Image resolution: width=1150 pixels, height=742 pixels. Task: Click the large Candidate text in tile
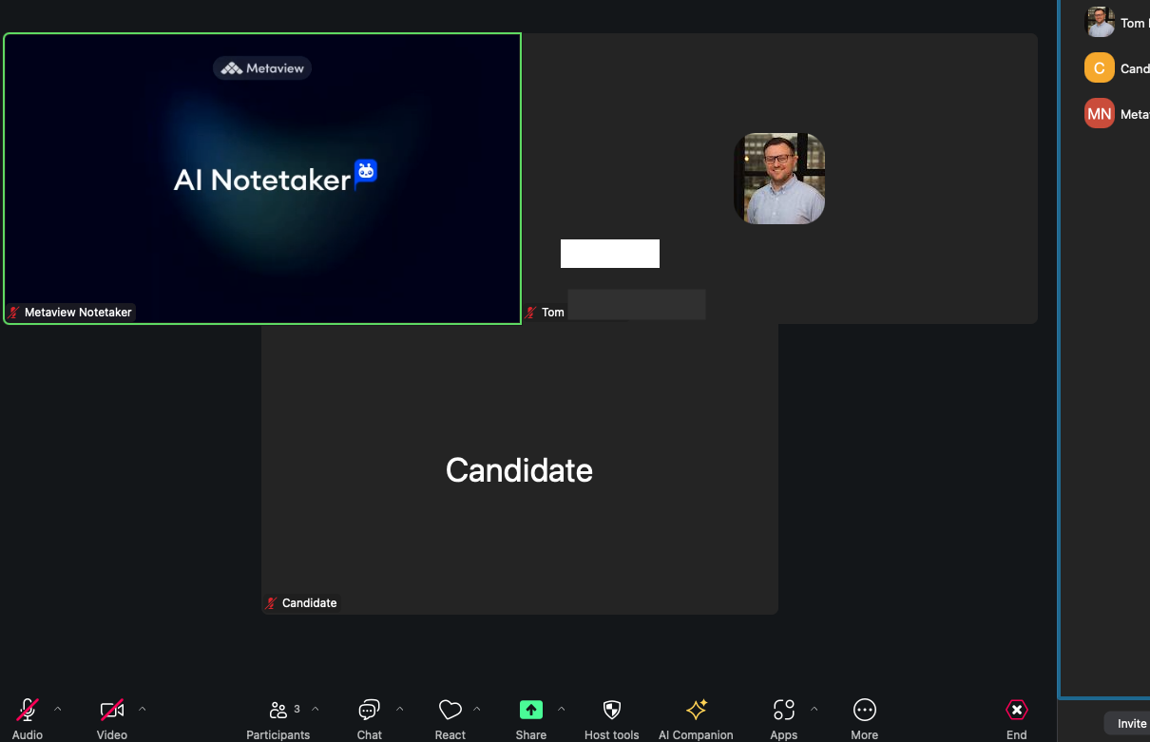pyautogui.click(x=519, y=470)
